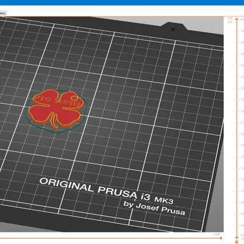Click the right handle of the horizontal move slider
Screen dimensions: 244x244
[x=221, y=238]
